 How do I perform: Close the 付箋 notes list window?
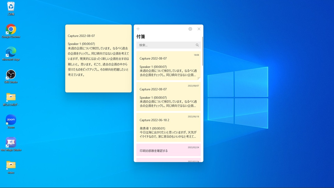(199, 29)
